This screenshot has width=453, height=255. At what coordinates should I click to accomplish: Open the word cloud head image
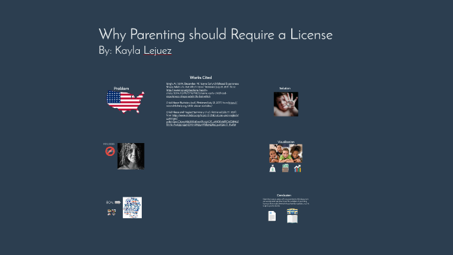(132, 208)
